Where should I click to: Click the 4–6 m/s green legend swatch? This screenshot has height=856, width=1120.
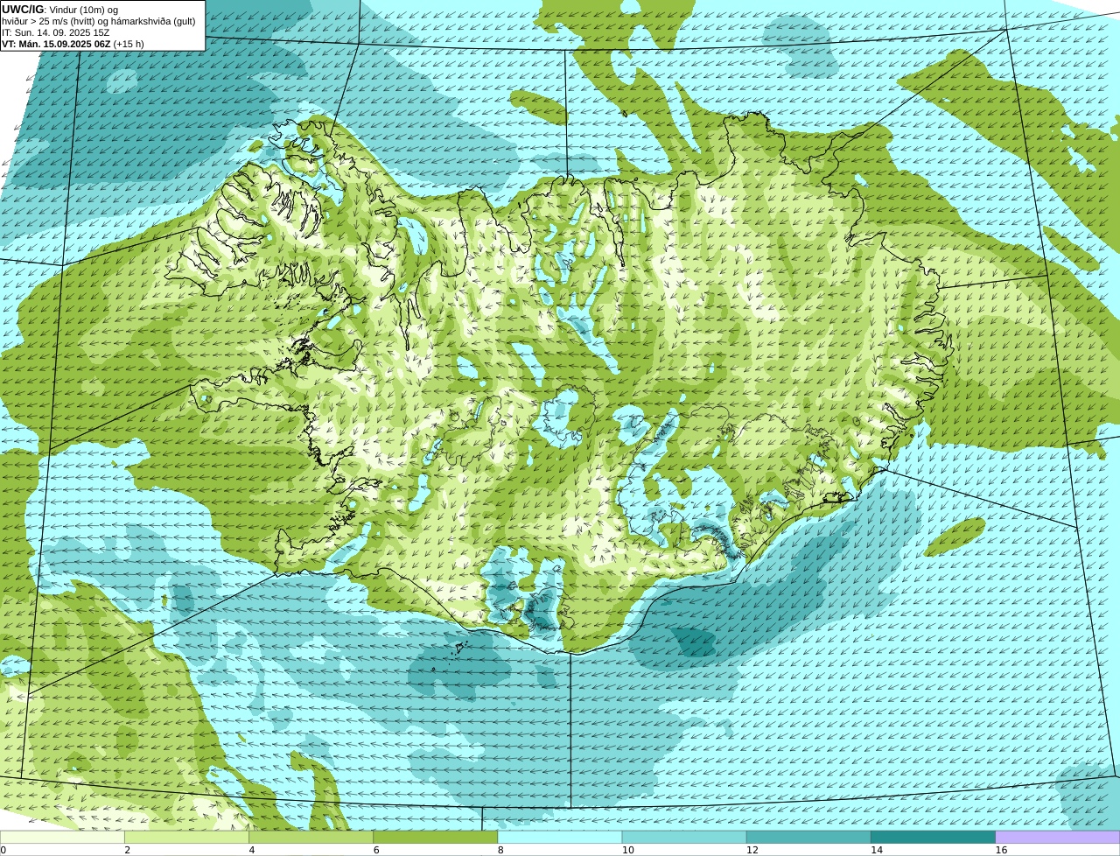click(311, 837)
